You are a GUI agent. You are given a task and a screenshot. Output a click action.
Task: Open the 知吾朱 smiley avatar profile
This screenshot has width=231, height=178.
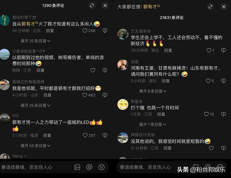click(x=123, y=105)
